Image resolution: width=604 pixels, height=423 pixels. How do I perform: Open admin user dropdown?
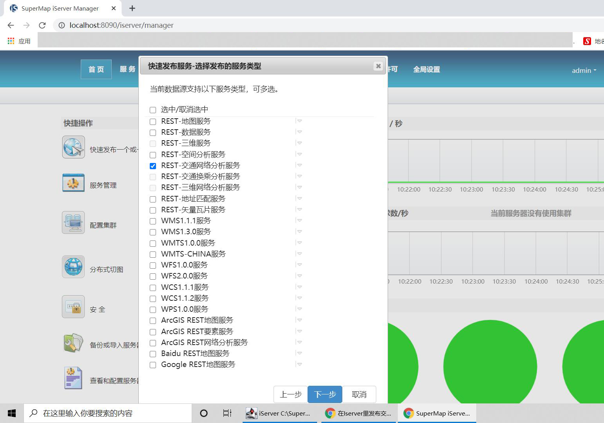coord(584,70)
